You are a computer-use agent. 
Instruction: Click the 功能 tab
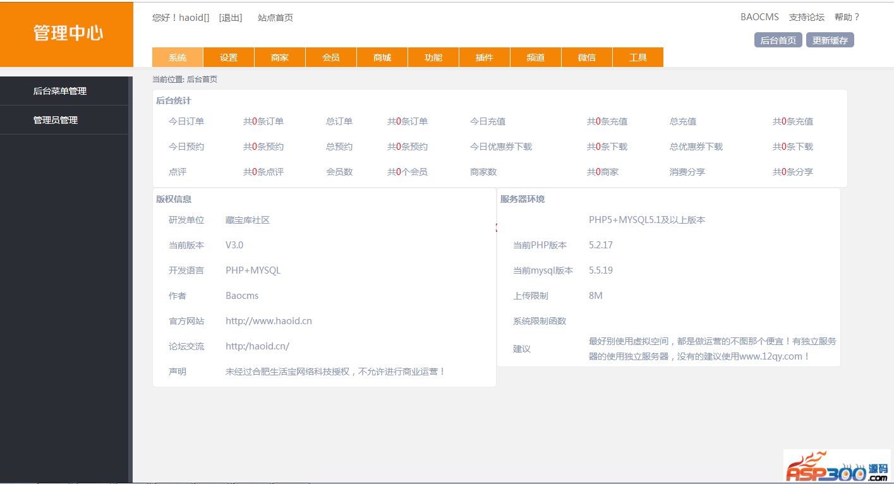point(433,57)
